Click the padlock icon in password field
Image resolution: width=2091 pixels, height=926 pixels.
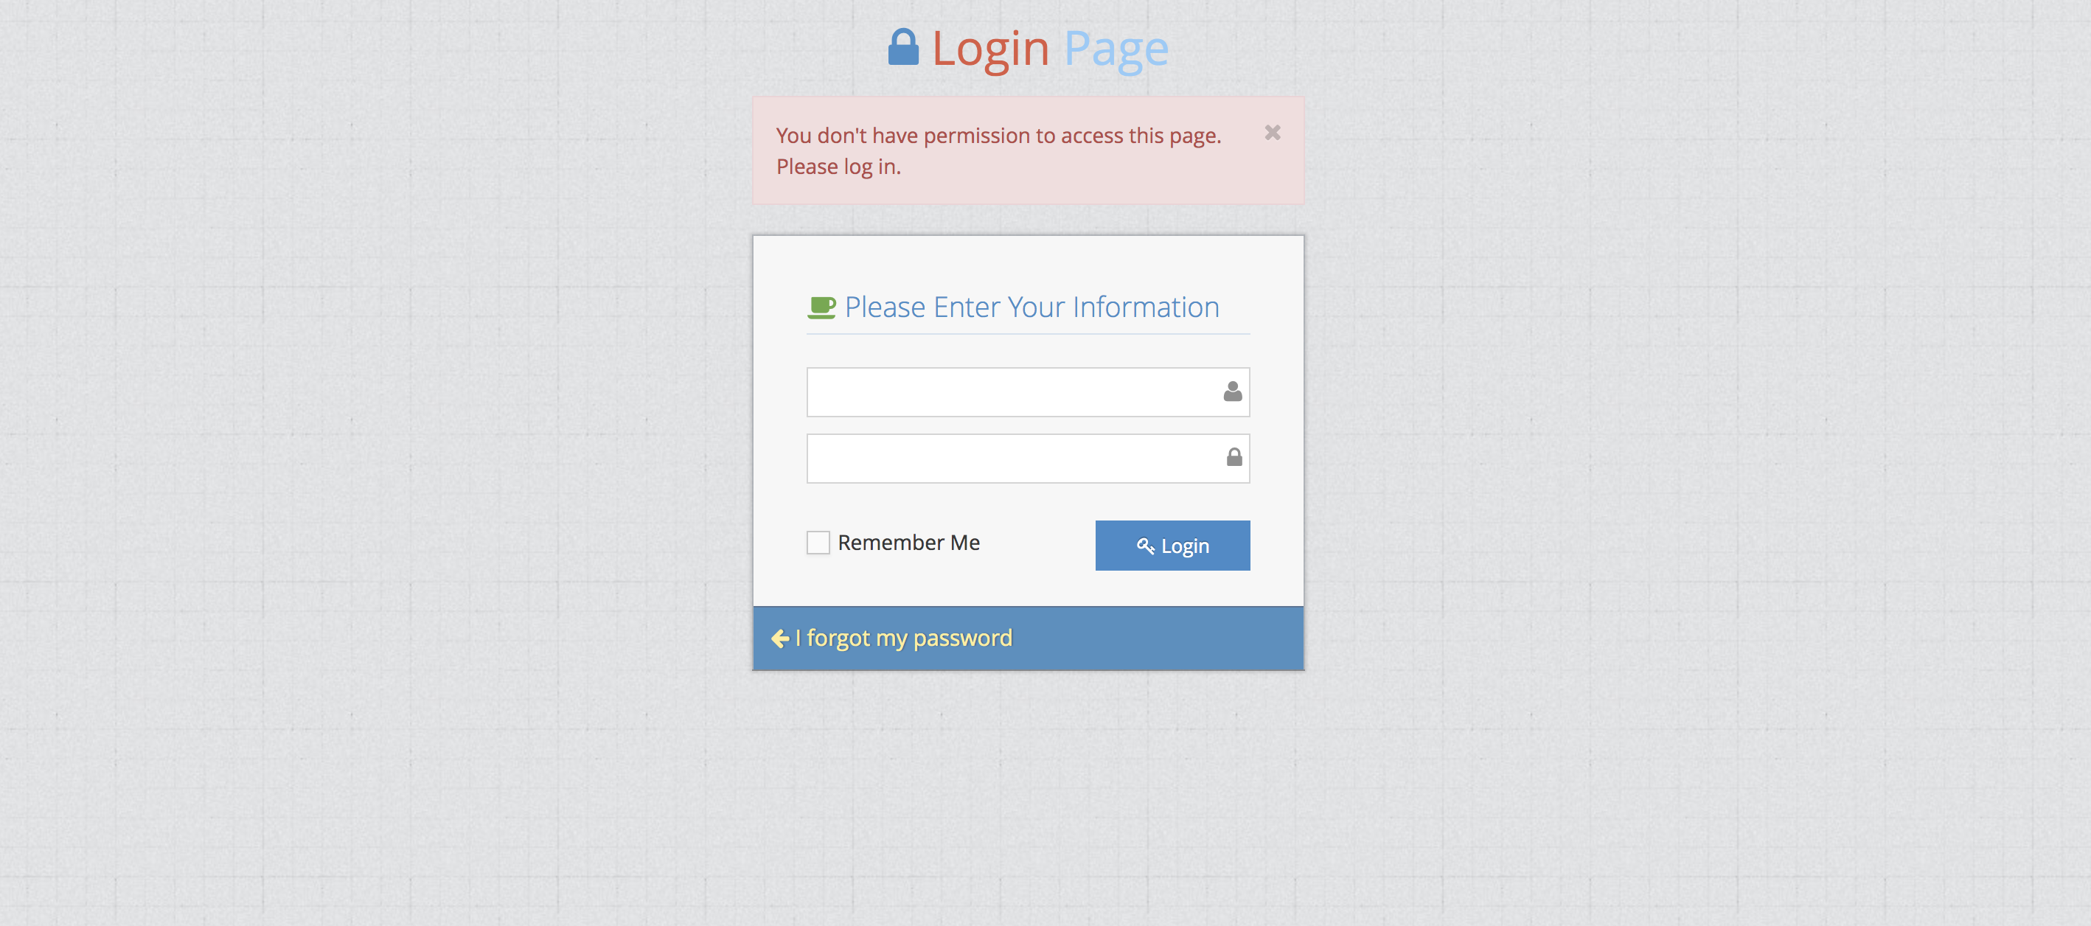[x=1234, y=458]
